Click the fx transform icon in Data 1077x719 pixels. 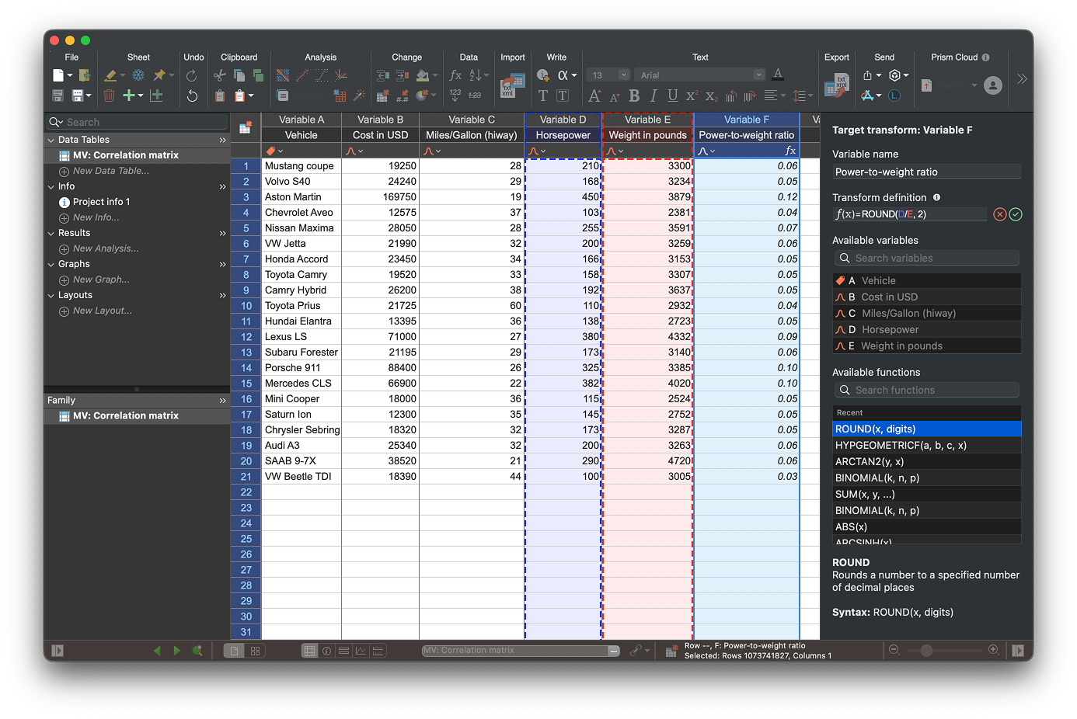click(455, 75)
